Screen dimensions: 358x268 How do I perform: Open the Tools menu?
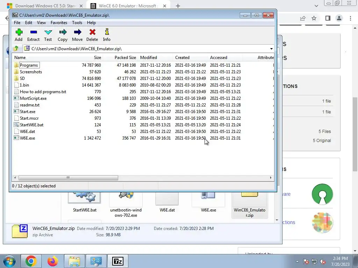pyautogui.click(x=77, y=23)
